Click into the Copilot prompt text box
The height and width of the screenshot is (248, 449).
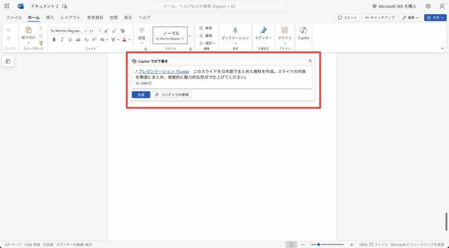coord(222,77)
